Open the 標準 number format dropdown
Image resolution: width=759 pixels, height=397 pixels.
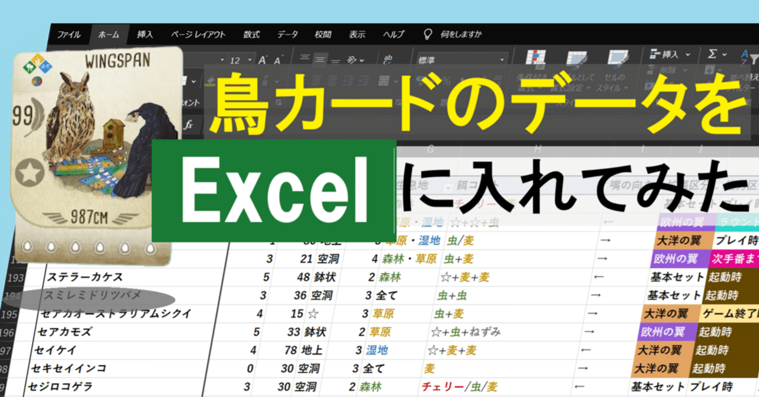tap(502, 59)
